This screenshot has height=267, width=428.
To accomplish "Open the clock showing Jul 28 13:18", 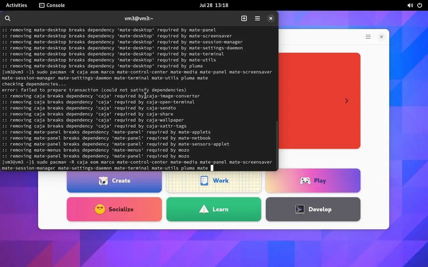I will [214, 5].
